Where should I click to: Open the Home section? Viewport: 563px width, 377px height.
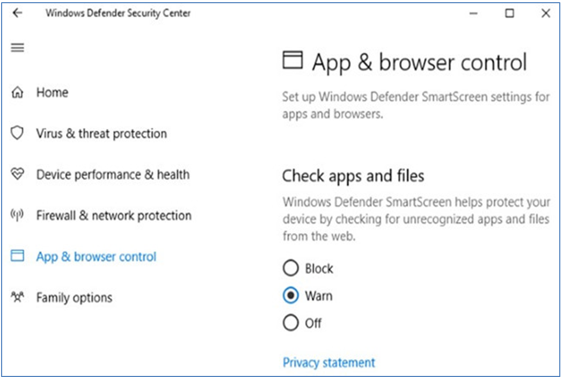53,92
